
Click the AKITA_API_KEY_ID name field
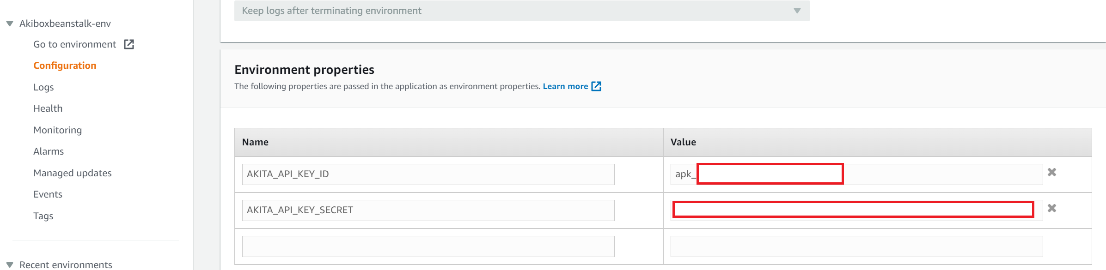(x=428, y=174)
